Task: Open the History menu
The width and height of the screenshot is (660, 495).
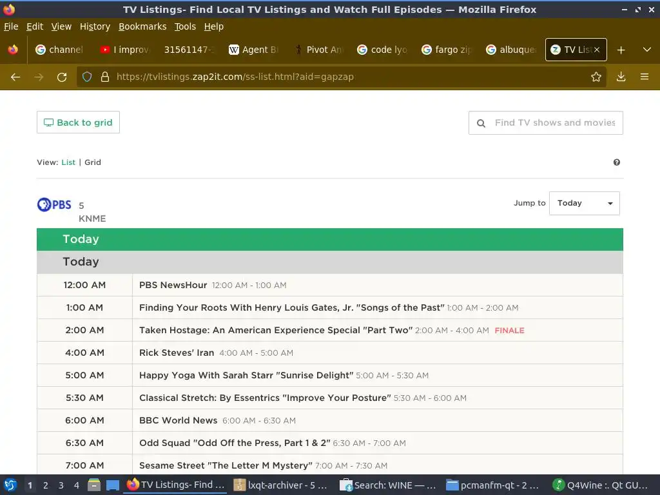Action: point(95,26)
